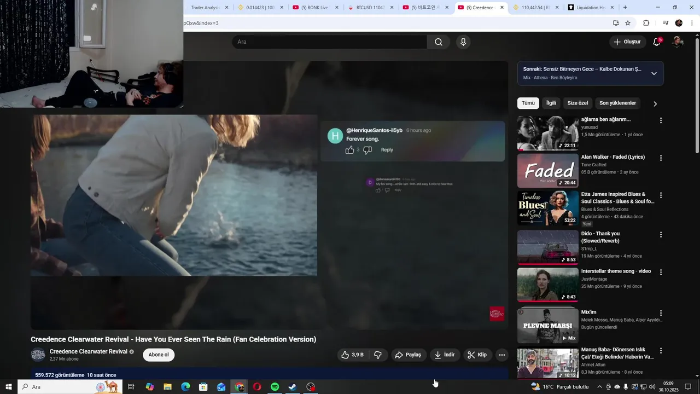Reply to HenriqueSantos Forever song comment
Image resolution: width=700 pixels, height=394 pixels.
tap(387, 150)
